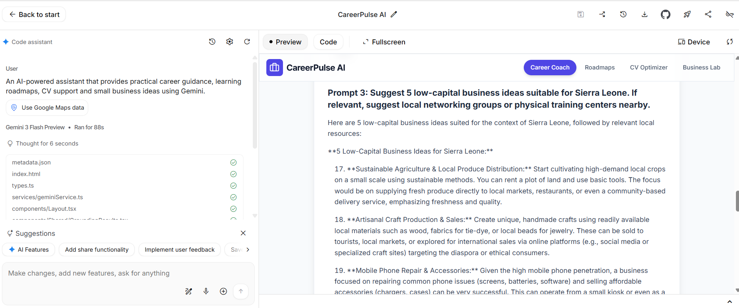Show more suggestions with right chevron
The height and width of the screenshot is (308, 739).
click(x=248, y=250)
